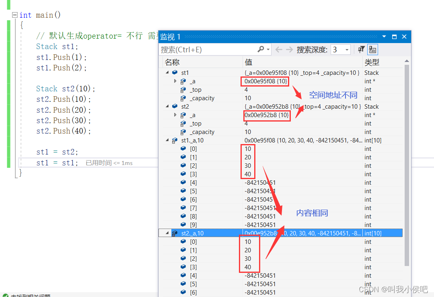The image size is (434, 297).
Task: Collapse the st1 node in the watch list
Action: 167,72
